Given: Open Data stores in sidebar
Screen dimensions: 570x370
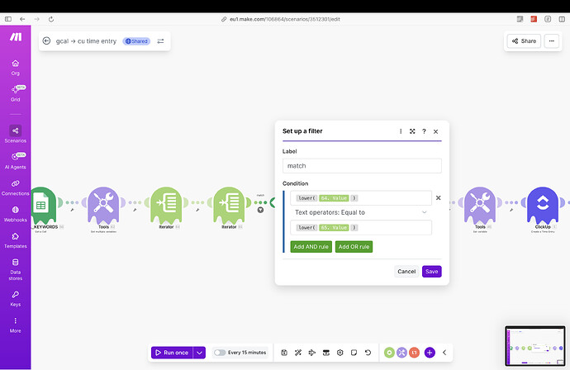Looking at the screenshot, I should coord(15,269).
